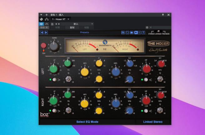Click the plus icon in title bar
The width and height of the screenshot is (205, 135).
[x=47, y=15]
